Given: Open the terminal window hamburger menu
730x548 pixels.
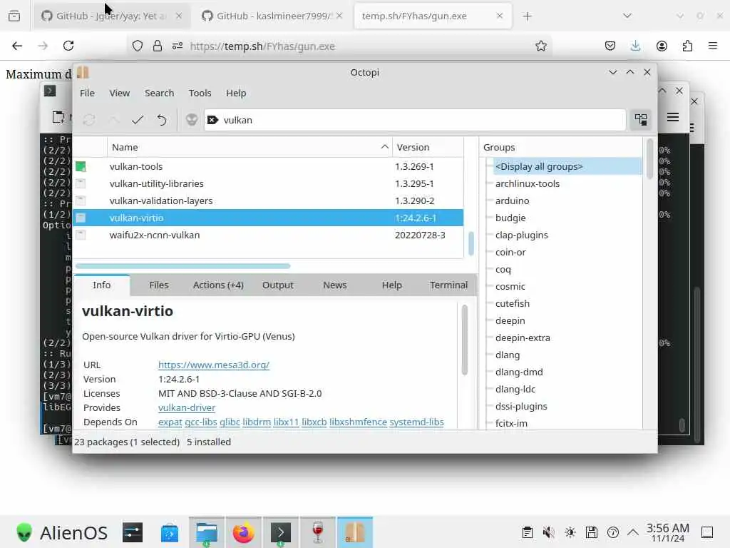Looking at the screenshot, I should pos(673,117).
